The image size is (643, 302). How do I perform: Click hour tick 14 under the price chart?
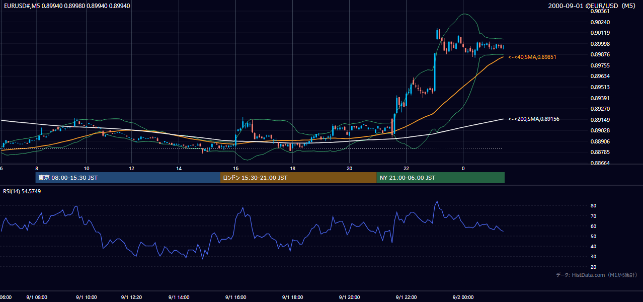tap(179, 168)
